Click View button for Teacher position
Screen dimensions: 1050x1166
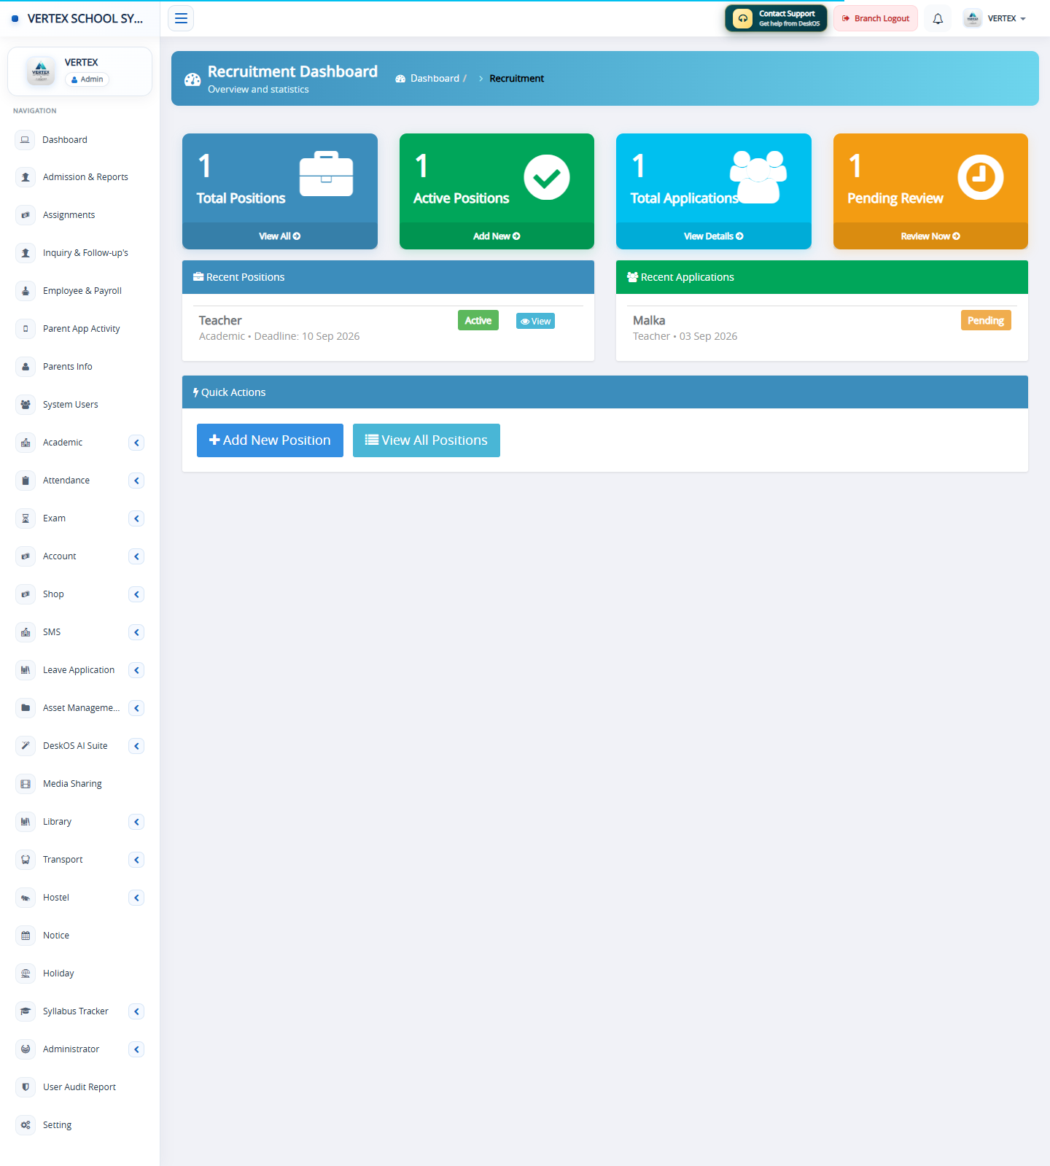[535, 321]
